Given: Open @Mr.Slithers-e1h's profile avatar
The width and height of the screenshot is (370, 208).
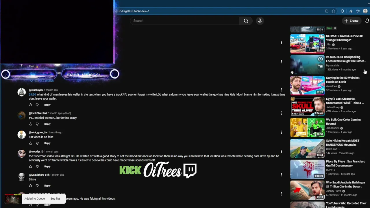Looking at the screenshot, I should point(22,177).
